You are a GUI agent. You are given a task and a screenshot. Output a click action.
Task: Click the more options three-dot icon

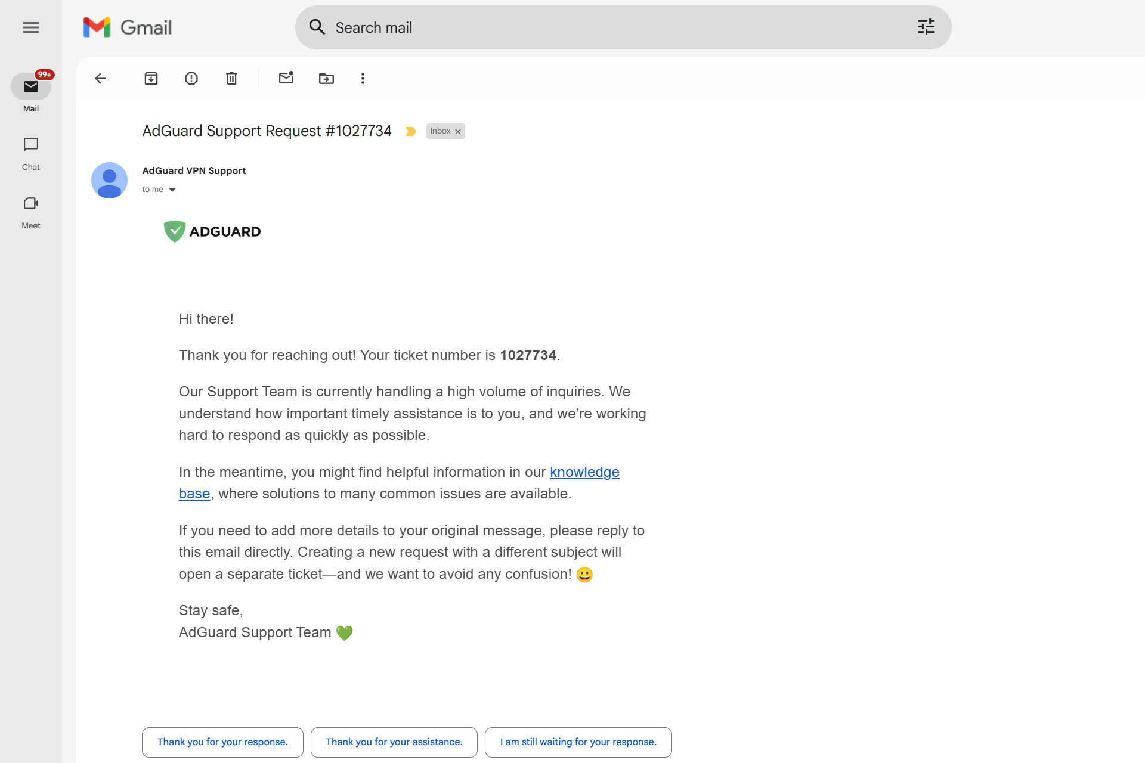click(x=361, y=78)
